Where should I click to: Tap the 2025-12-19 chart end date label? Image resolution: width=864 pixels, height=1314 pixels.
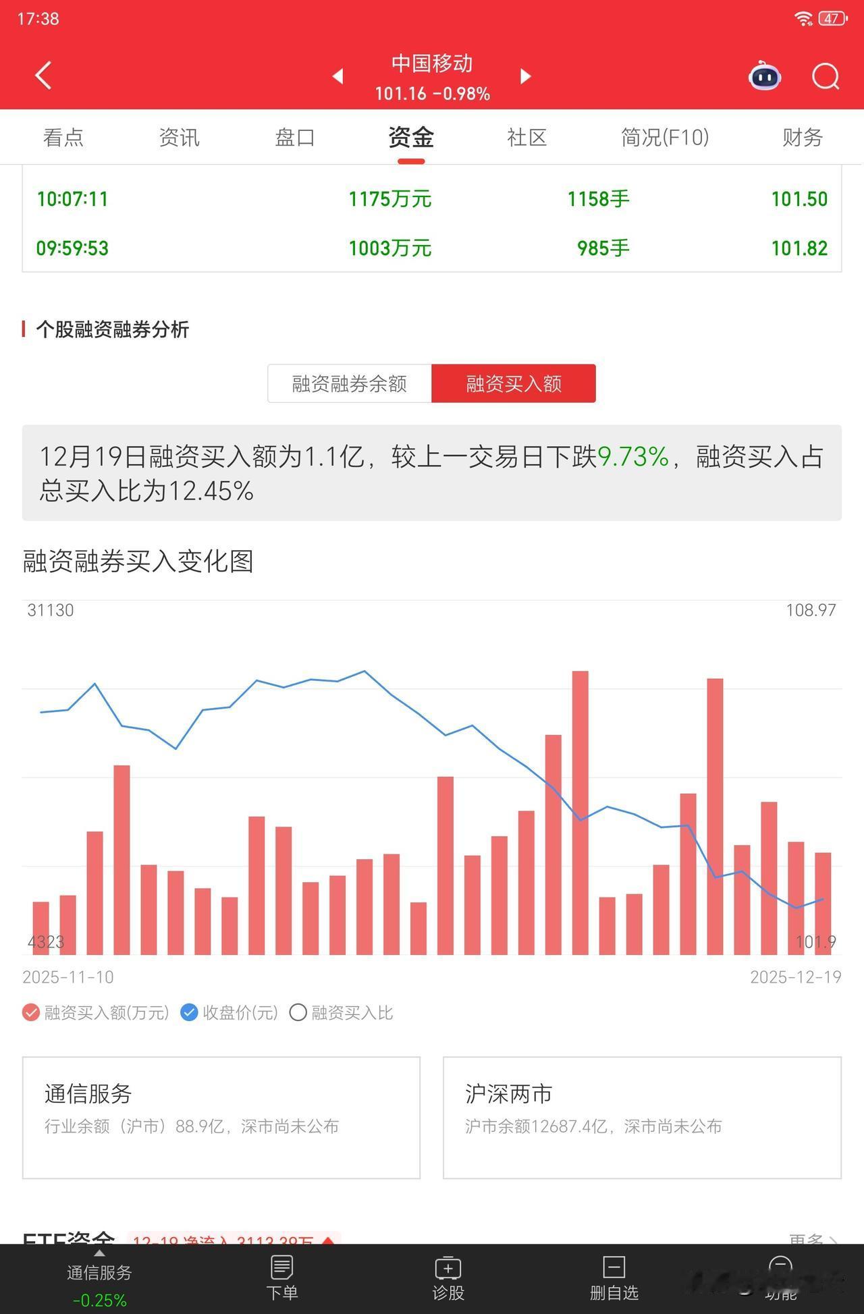coord(796,977)
